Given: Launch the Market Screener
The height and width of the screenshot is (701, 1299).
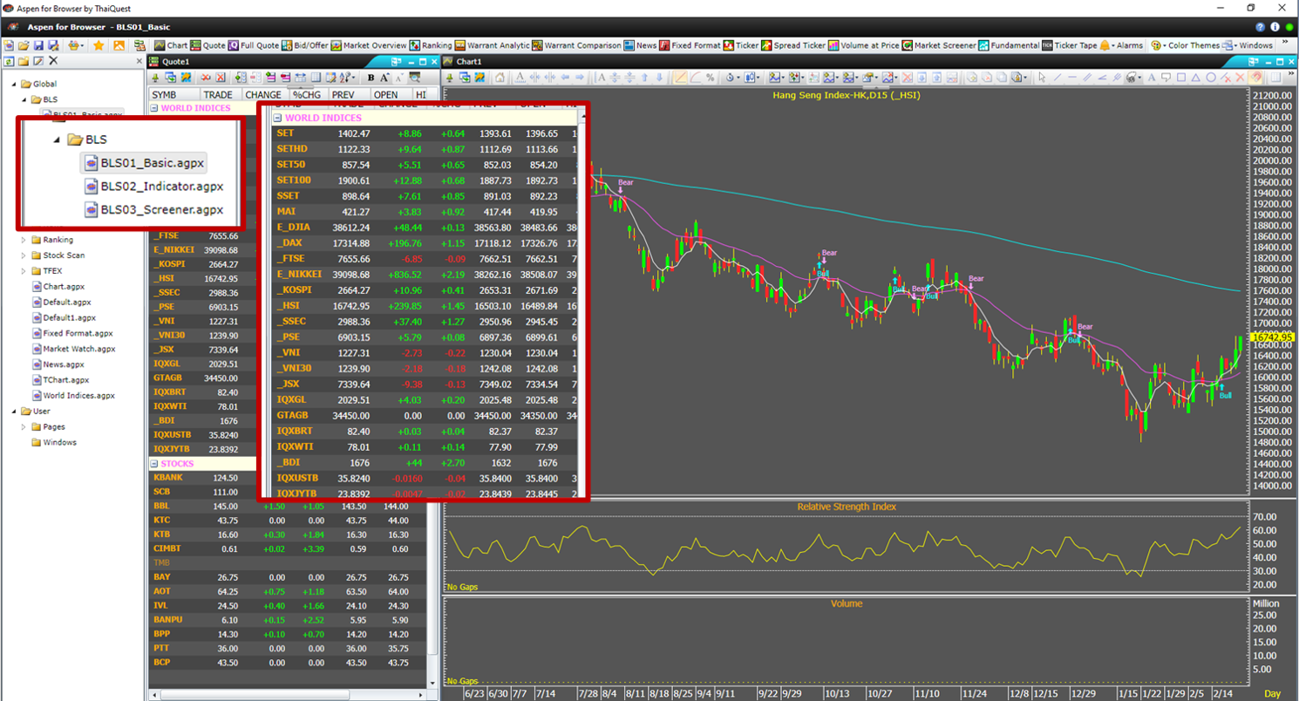Looking at the screenshot, I should pyautogui.click(x=939, y=45).
